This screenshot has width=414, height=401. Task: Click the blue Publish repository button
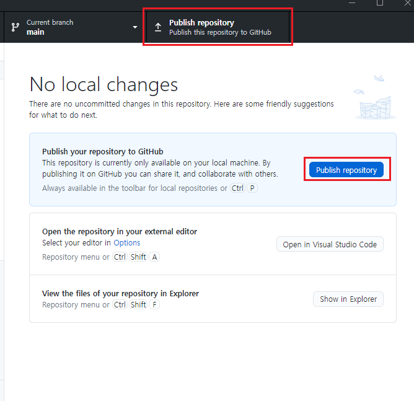pos(346,170)
